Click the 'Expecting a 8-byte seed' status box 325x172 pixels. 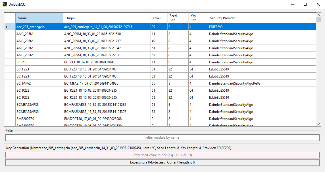point(162,162)
